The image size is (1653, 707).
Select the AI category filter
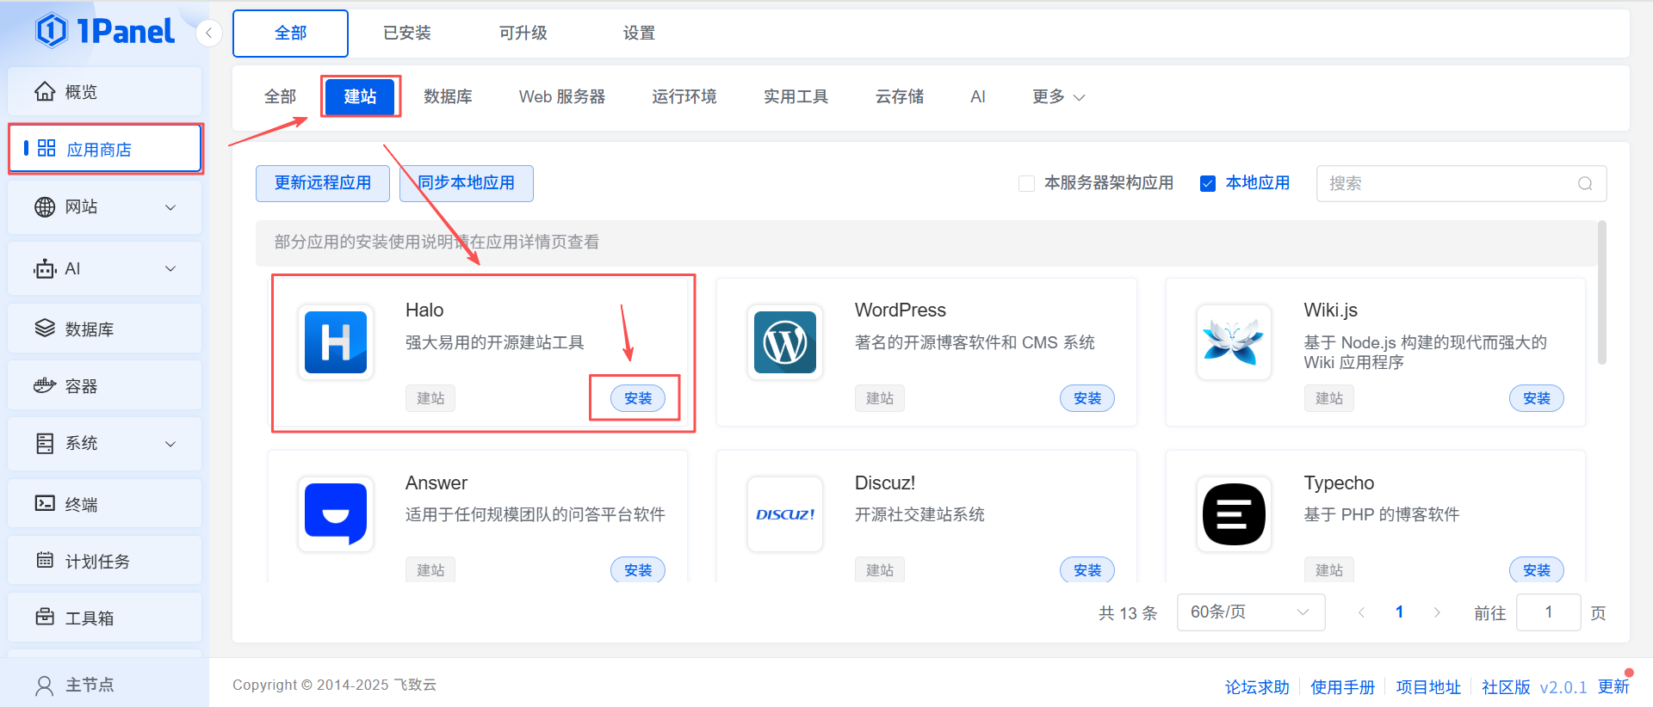[978, 96]
